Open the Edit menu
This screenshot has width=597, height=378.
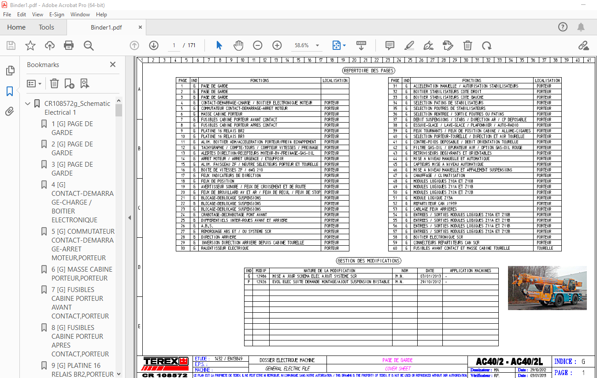pyautogui.click(x=22, y=15)
